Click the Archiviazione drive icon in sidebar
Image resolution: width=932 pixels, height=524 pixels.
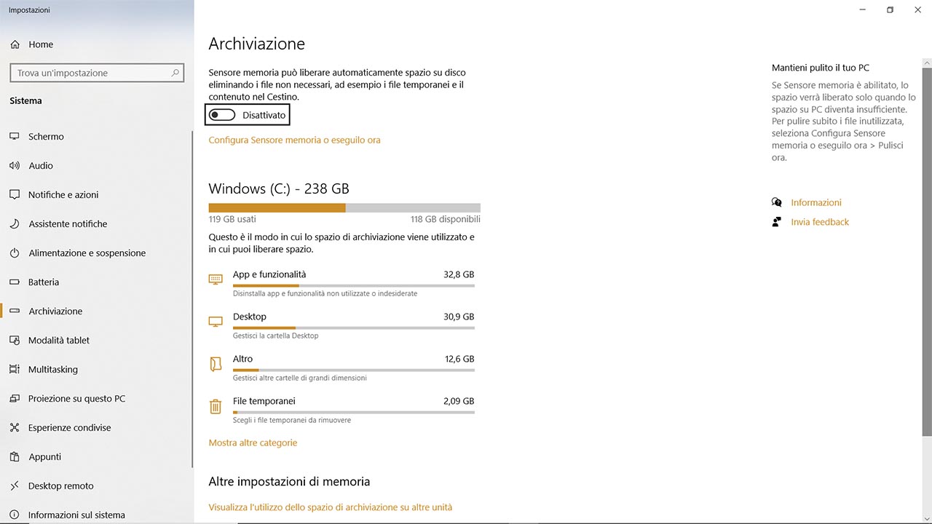click(x=15, y=311)
